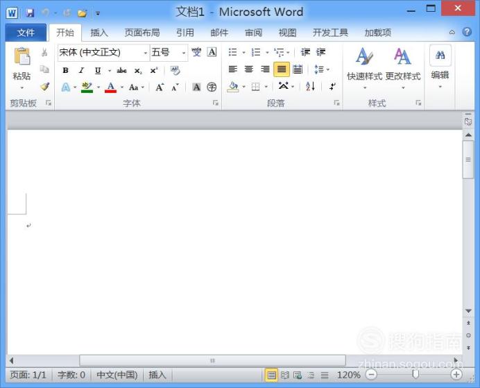Viewport: 480px width, 388px height.
Task: Open the font size dropdown 五号
Action: coord(184,53)
